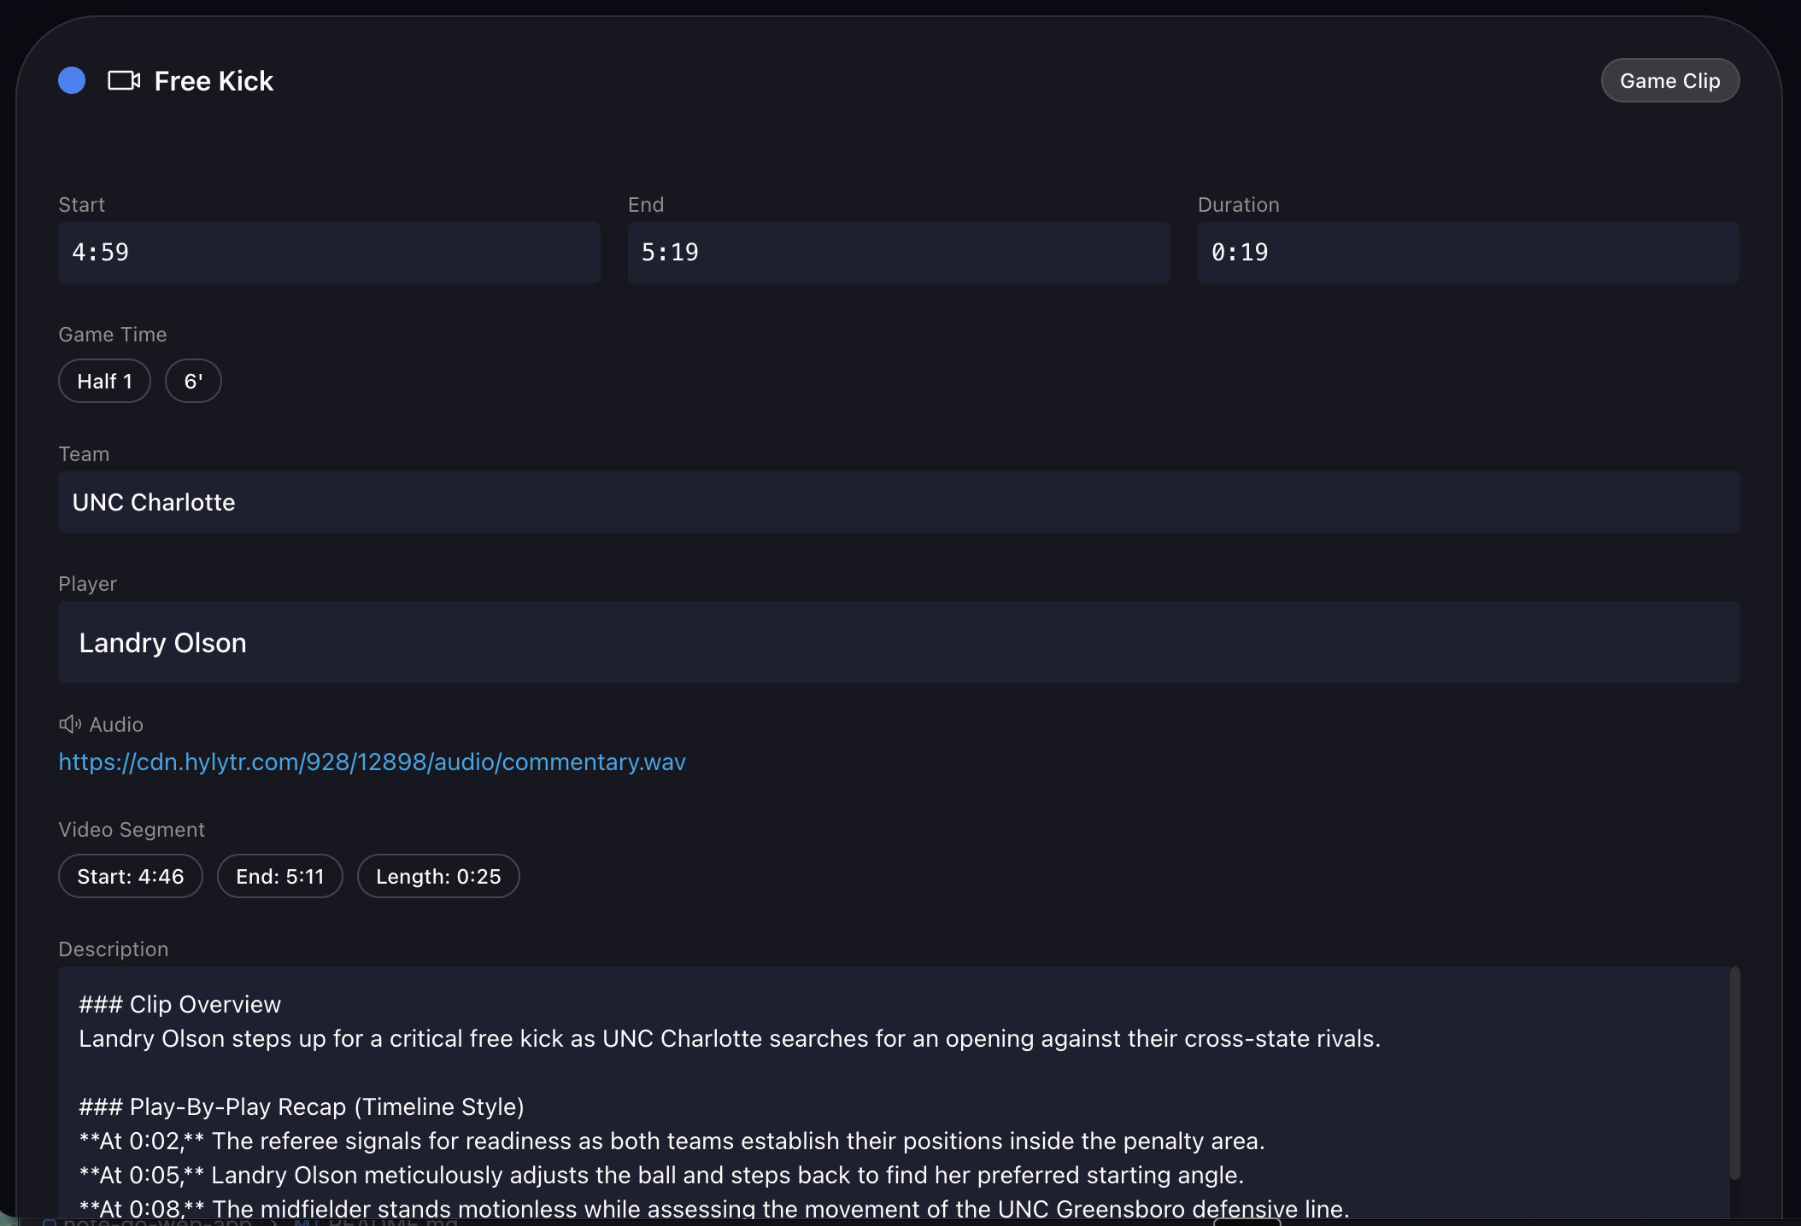Viewport: 1801px width, 1226px height.
Task: Click the End: 5:11 video segment chip
Action: tap(279, 877)
